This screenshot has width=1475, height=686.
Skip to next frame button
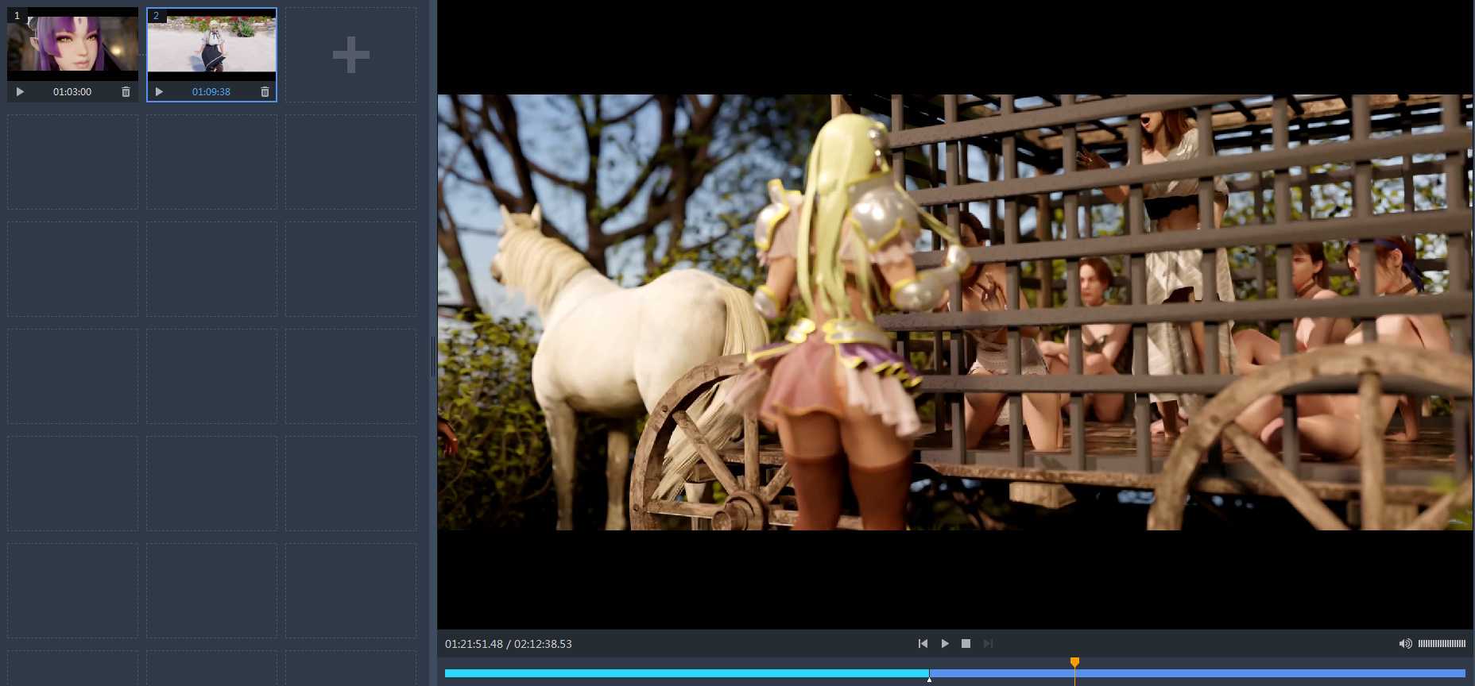[x=988, y=644]
